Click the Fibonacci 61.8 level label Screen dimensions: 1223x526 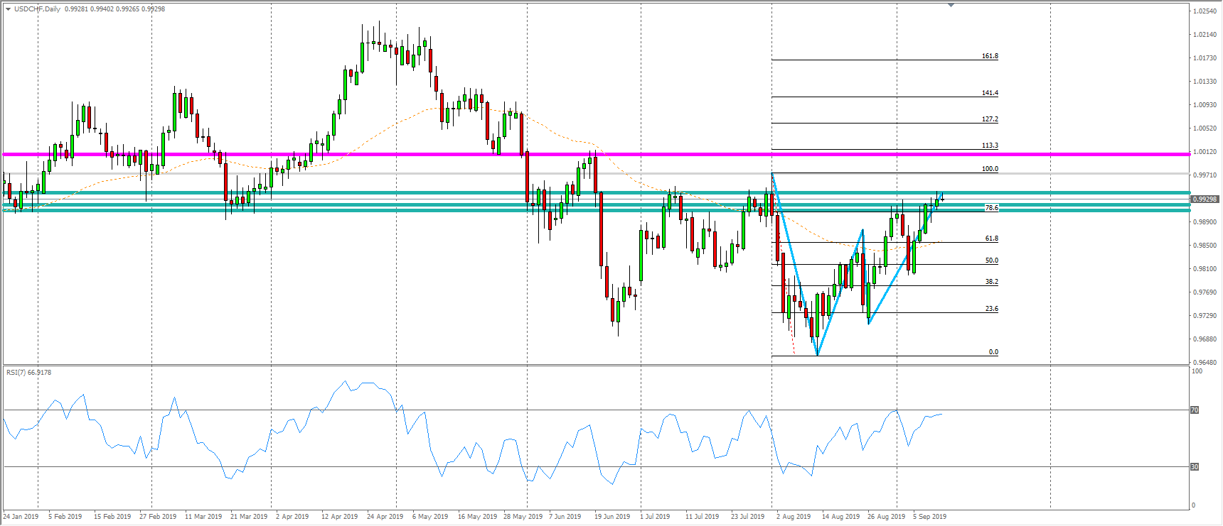point(991,239)
